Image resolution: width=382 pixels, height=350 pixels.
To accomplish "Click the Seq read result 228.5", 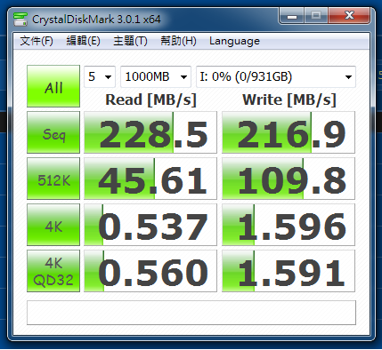I will point(150,132).
